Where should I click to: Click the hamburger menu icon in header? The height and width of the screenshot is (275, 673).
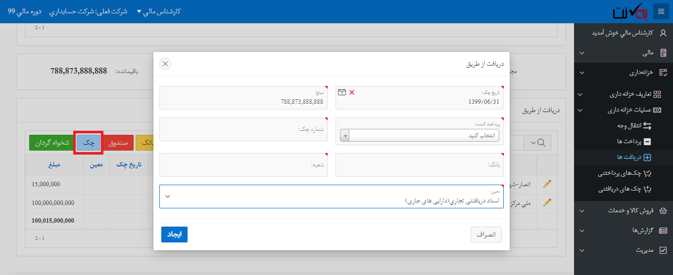[661, 11]
